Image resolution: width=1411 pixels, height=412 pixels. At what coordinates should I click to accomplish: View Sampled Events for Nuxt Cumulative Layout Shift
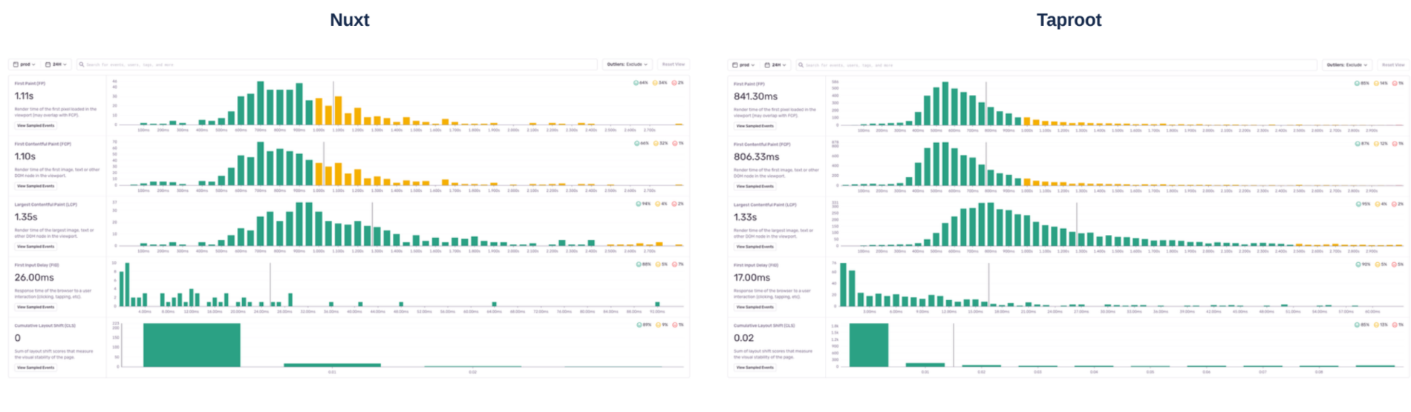pyautogui.click(x=36, y=368)
